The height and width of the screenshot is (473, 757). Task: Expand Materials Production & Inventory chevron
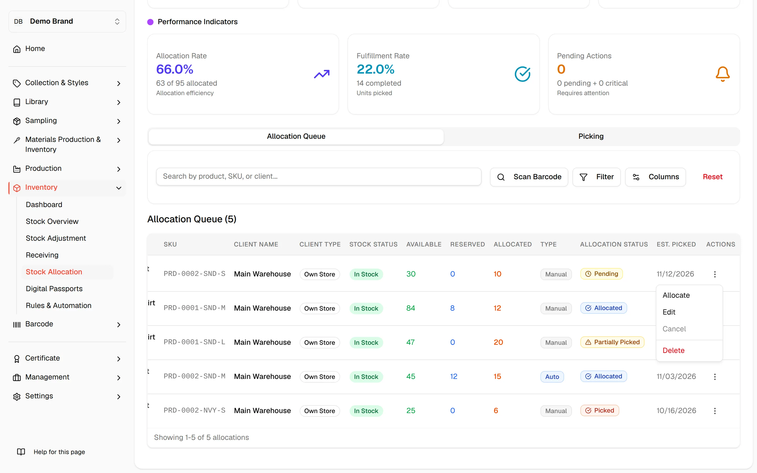pos(119,140)
